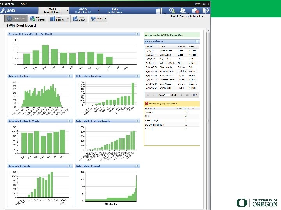Refresh the Referrals By Student panel
281x210 pixels.
pos(137,166)
